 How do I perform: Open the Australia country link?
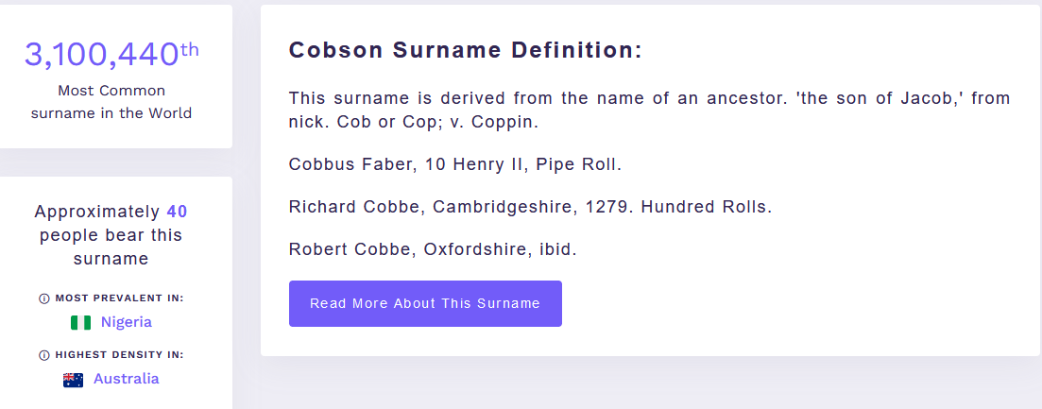[126, 379]
